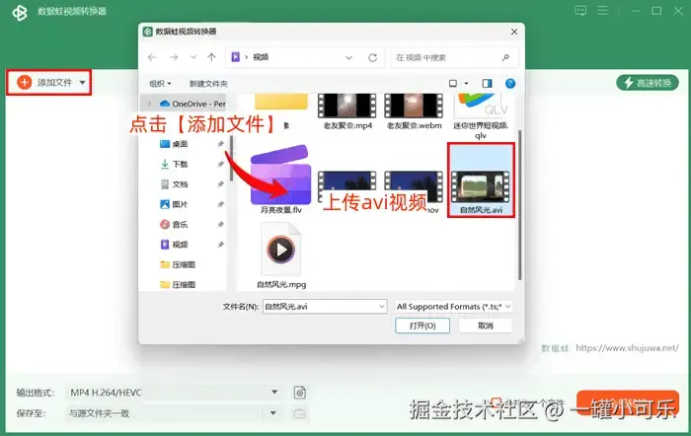Open Pictures in sidebar
Viewport: 691px width, 436px height.
[174, 204]
